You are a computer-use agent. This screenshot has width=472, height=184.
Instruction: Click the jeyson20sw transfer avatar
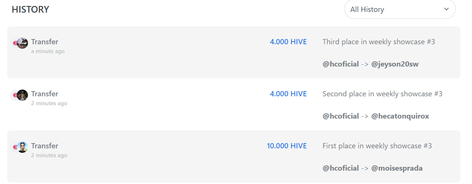coord(22,43)
